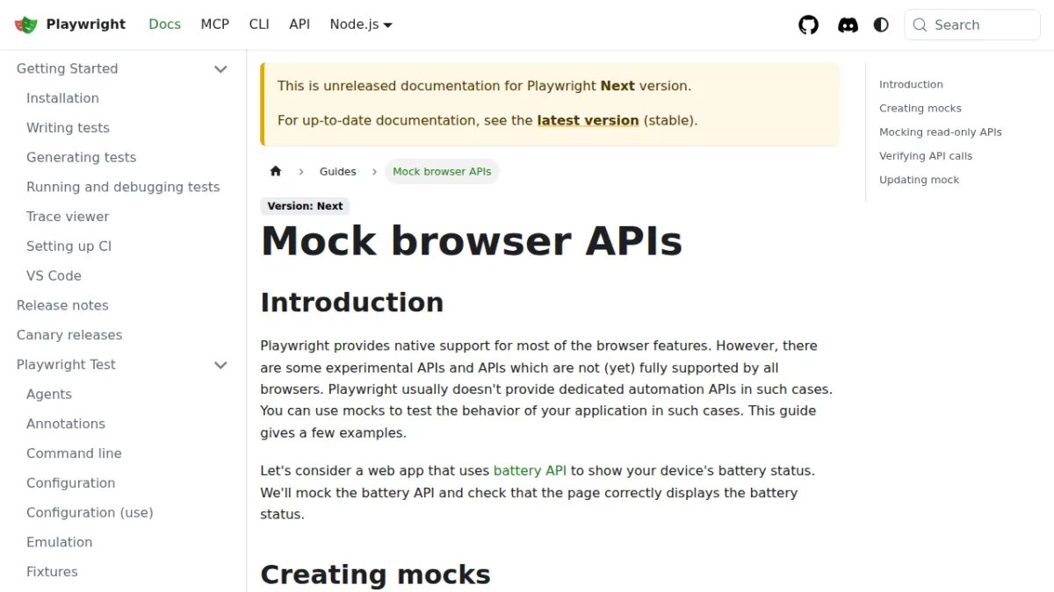1054x592 pixels.
Task: Open the CLI nav item
Action: pos(259,25)
